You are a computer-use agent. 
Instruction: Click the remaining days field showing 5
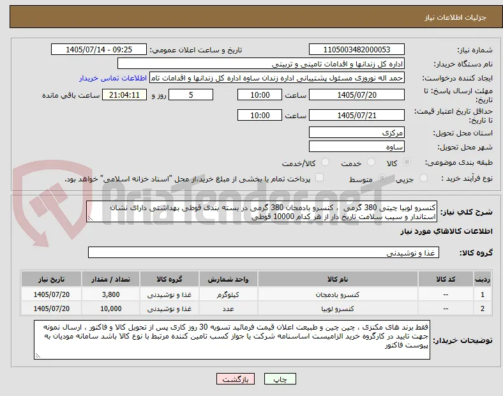click(x=191, y=95)
